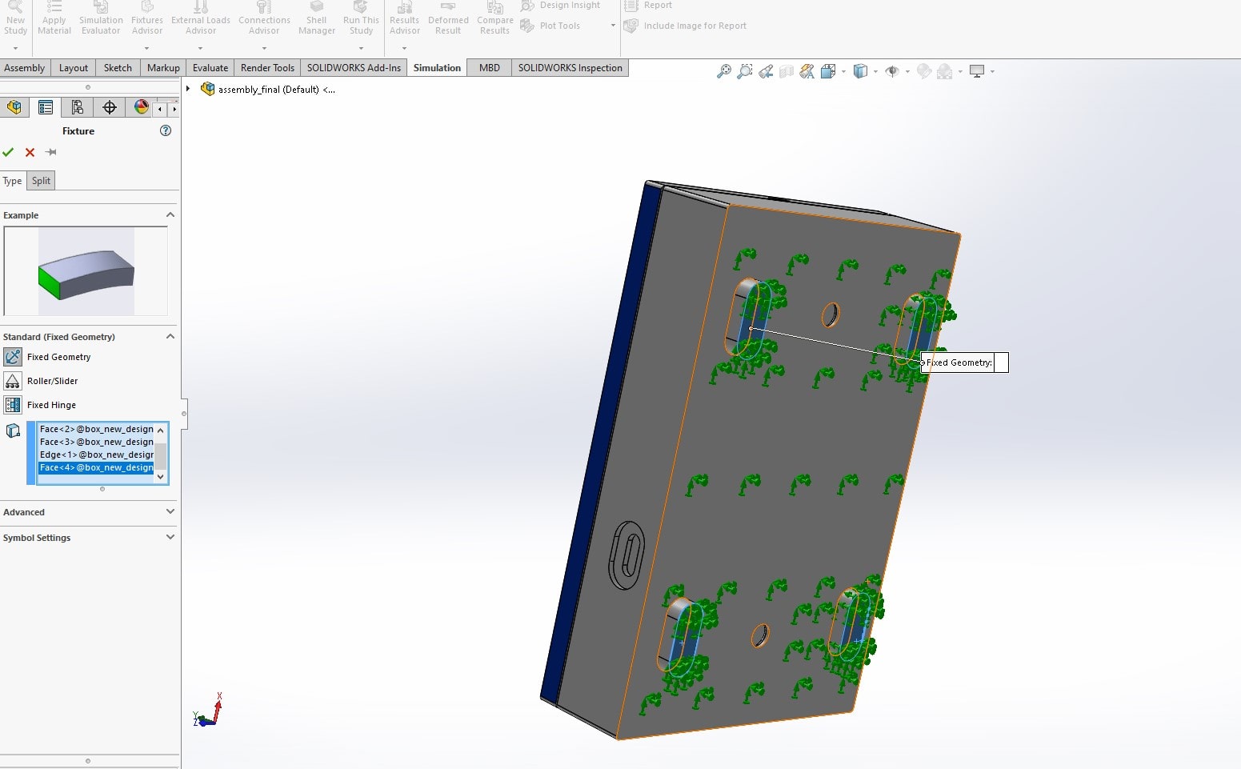Cancel the fixture with the red X
This screenshot has height=769, width=1241.
(30, 152)
